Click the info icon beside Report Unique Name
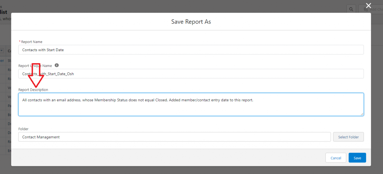The width and height of the screenshot is (383, 174). 57,65
